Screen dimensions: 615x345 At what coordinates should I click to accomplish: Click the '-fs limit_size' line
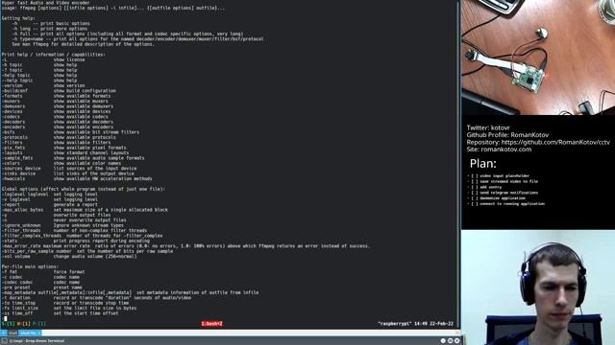click(x=69, y=308)
